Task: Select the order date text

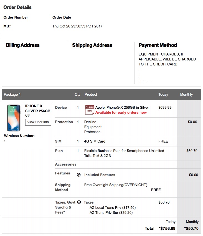Action: (x=77, y=26)
